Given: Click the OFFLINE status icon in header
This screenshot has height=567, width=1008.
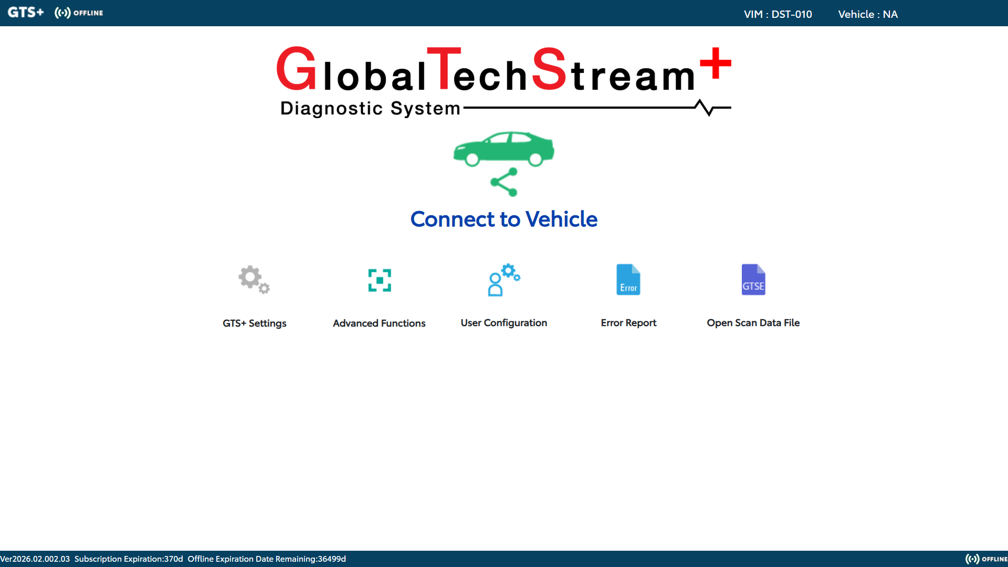Looking at the screenshot, I should coord(79,13).
